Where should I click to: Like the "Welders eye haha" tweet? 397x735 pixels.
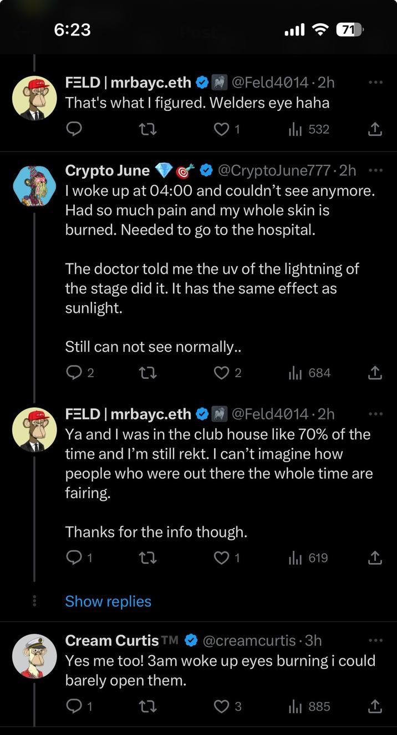(222, 129)
